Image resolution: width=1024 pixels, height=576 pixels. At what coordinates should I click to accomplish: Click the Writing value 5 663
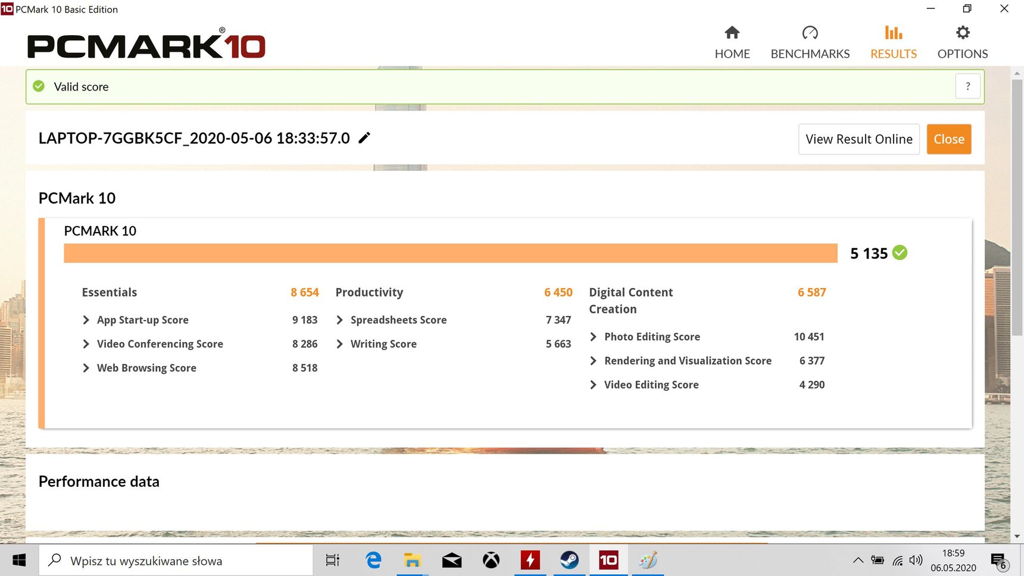point(558,344)
